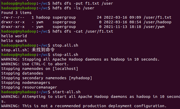This screenshot has width=180, height=109.
Task: Click 'Stopping namenodes on [localhost]' line
Action: pos(39,69)
